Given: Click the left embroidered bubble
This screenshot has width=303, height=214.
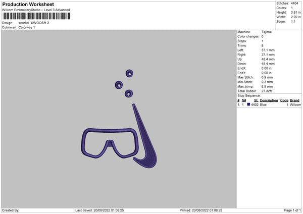Looking at the screenshot, I should 119,85.
